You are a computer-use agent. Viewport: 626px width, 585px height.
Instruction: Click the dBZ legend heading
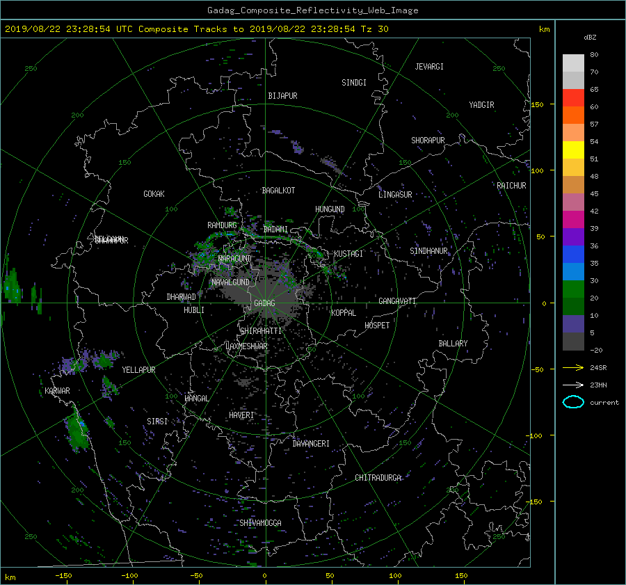point(590,38)
